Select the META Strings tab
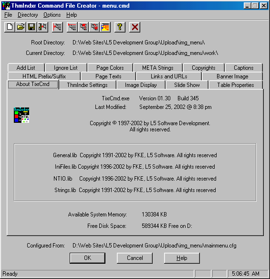270x279 pixels. click(158, 68)
